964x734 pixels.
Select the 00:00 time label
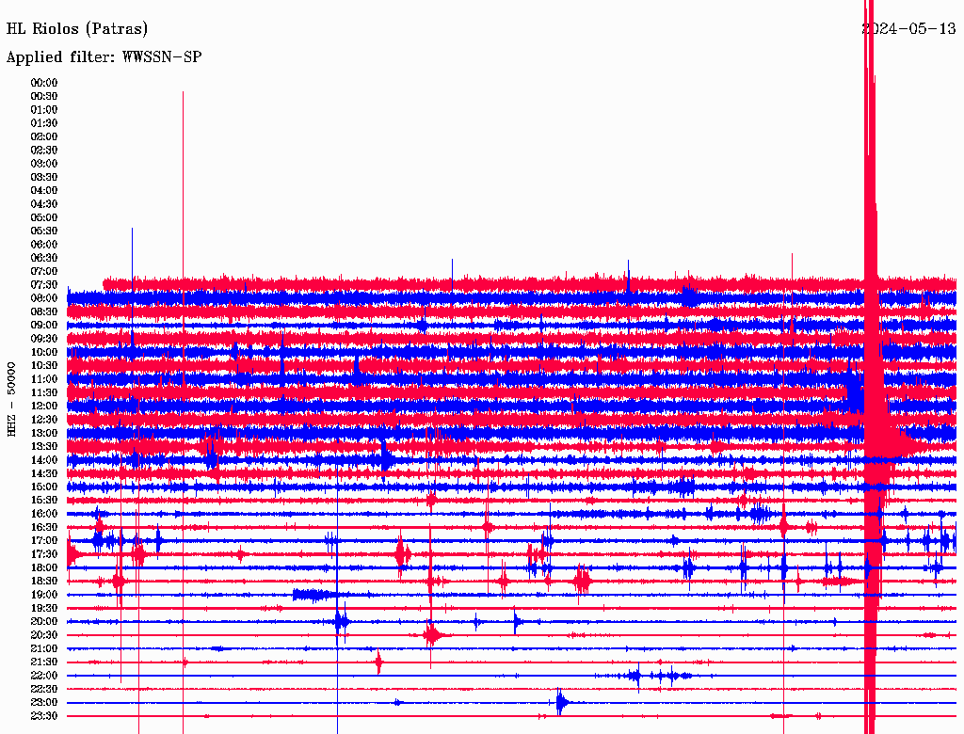click(x=44, y=83)
